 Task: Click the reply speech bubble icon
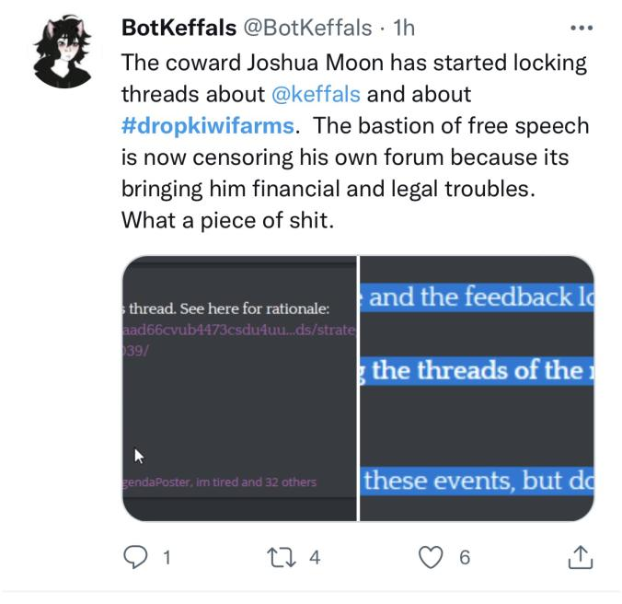(135, 557)
